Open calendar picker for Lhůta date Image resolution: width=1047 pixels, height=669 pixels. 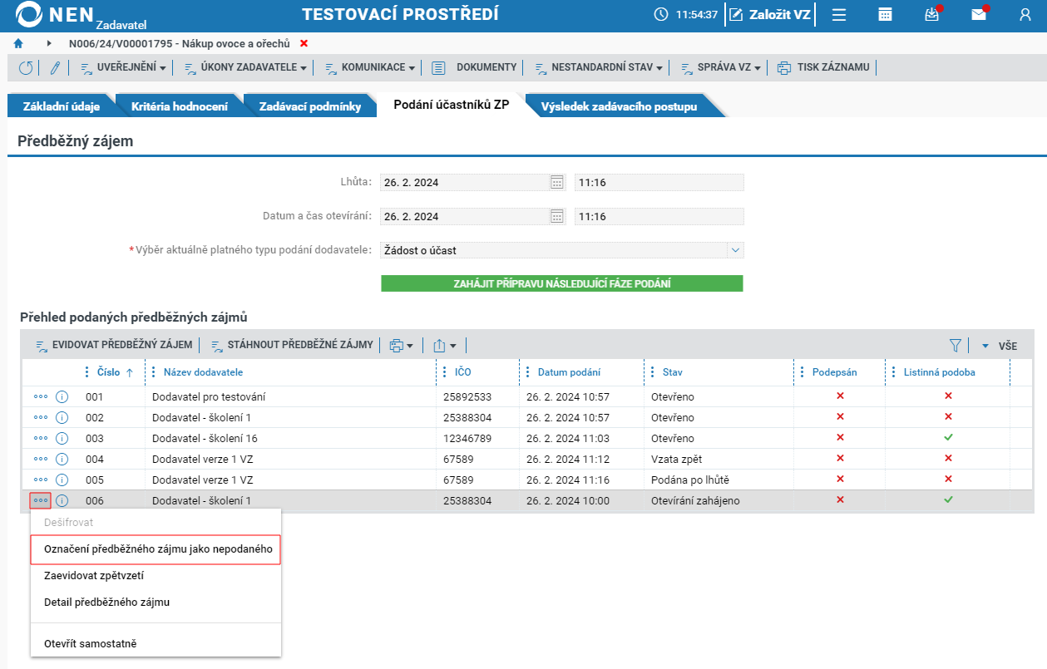coord(557,183)
